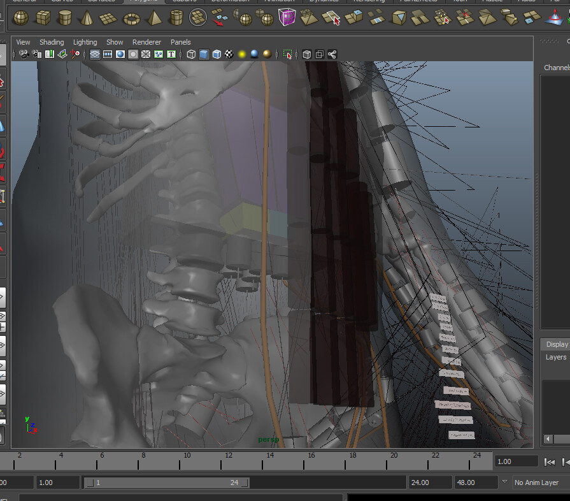The image size is (570, 501).
Task: Toggle Use All Lights yellow sphere
Action: click(x=242, y=55)
